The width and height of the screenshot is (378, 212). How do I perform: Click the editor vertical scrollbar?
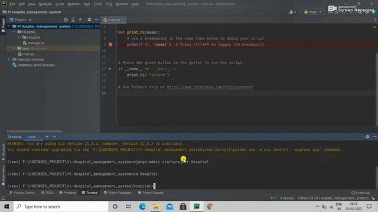[376, 89]
